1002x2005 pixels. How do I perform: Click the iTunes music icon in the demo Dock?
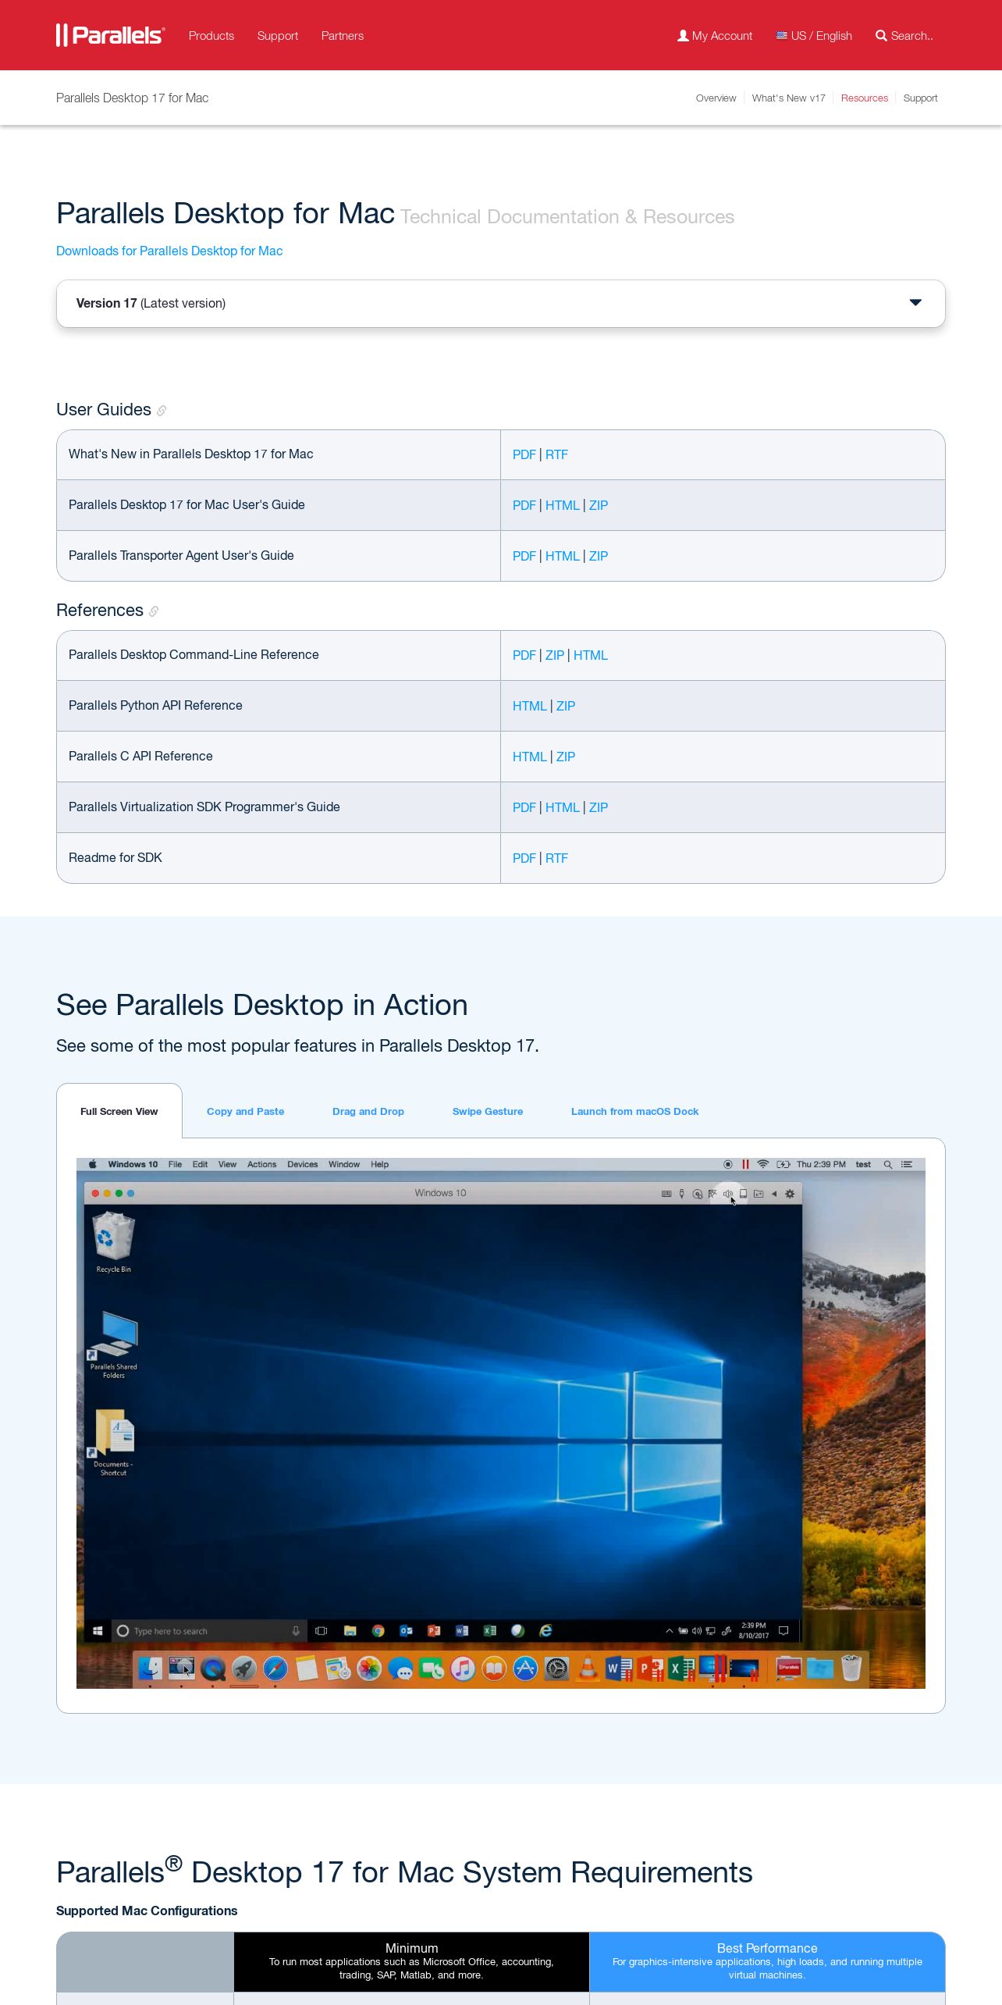[463, 1668]
